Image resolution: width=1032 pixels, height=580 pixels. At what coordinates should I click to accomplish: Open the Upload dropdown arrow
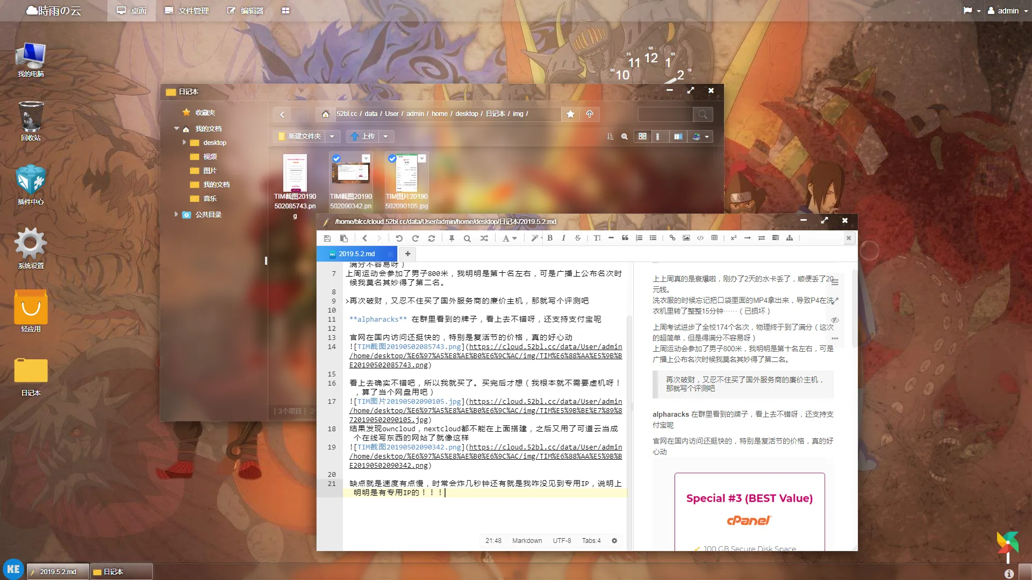pos(385,136)
